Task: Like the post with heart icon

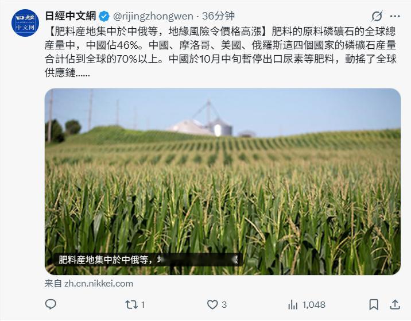Action: pos(212,304)
